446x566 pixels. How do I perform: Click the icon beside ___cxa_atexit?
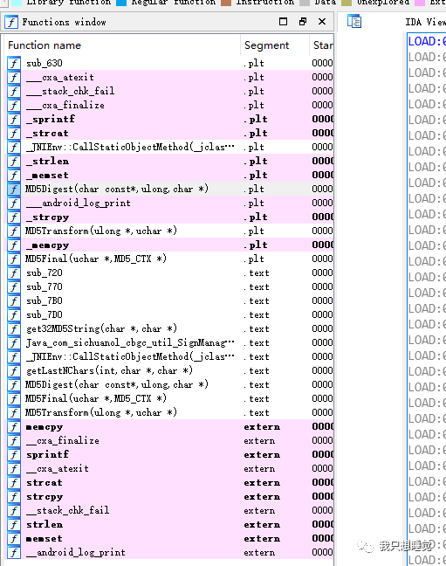[14, 77]
